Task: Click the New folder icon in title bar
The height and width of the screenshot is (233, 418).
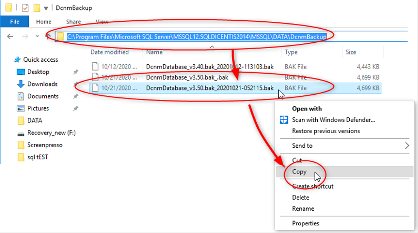Action: (x=37, y=8)
